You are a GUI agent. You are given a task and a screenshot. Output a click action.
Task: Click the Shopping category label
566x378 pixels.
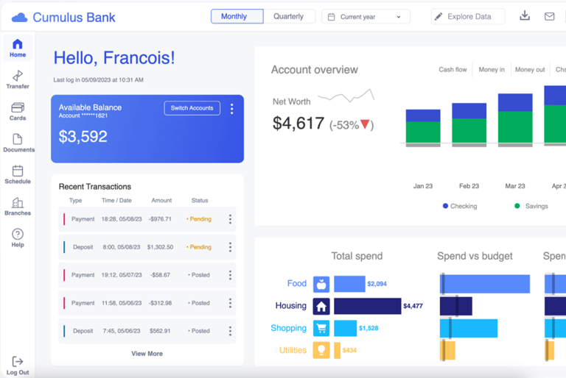pos(288,328)
